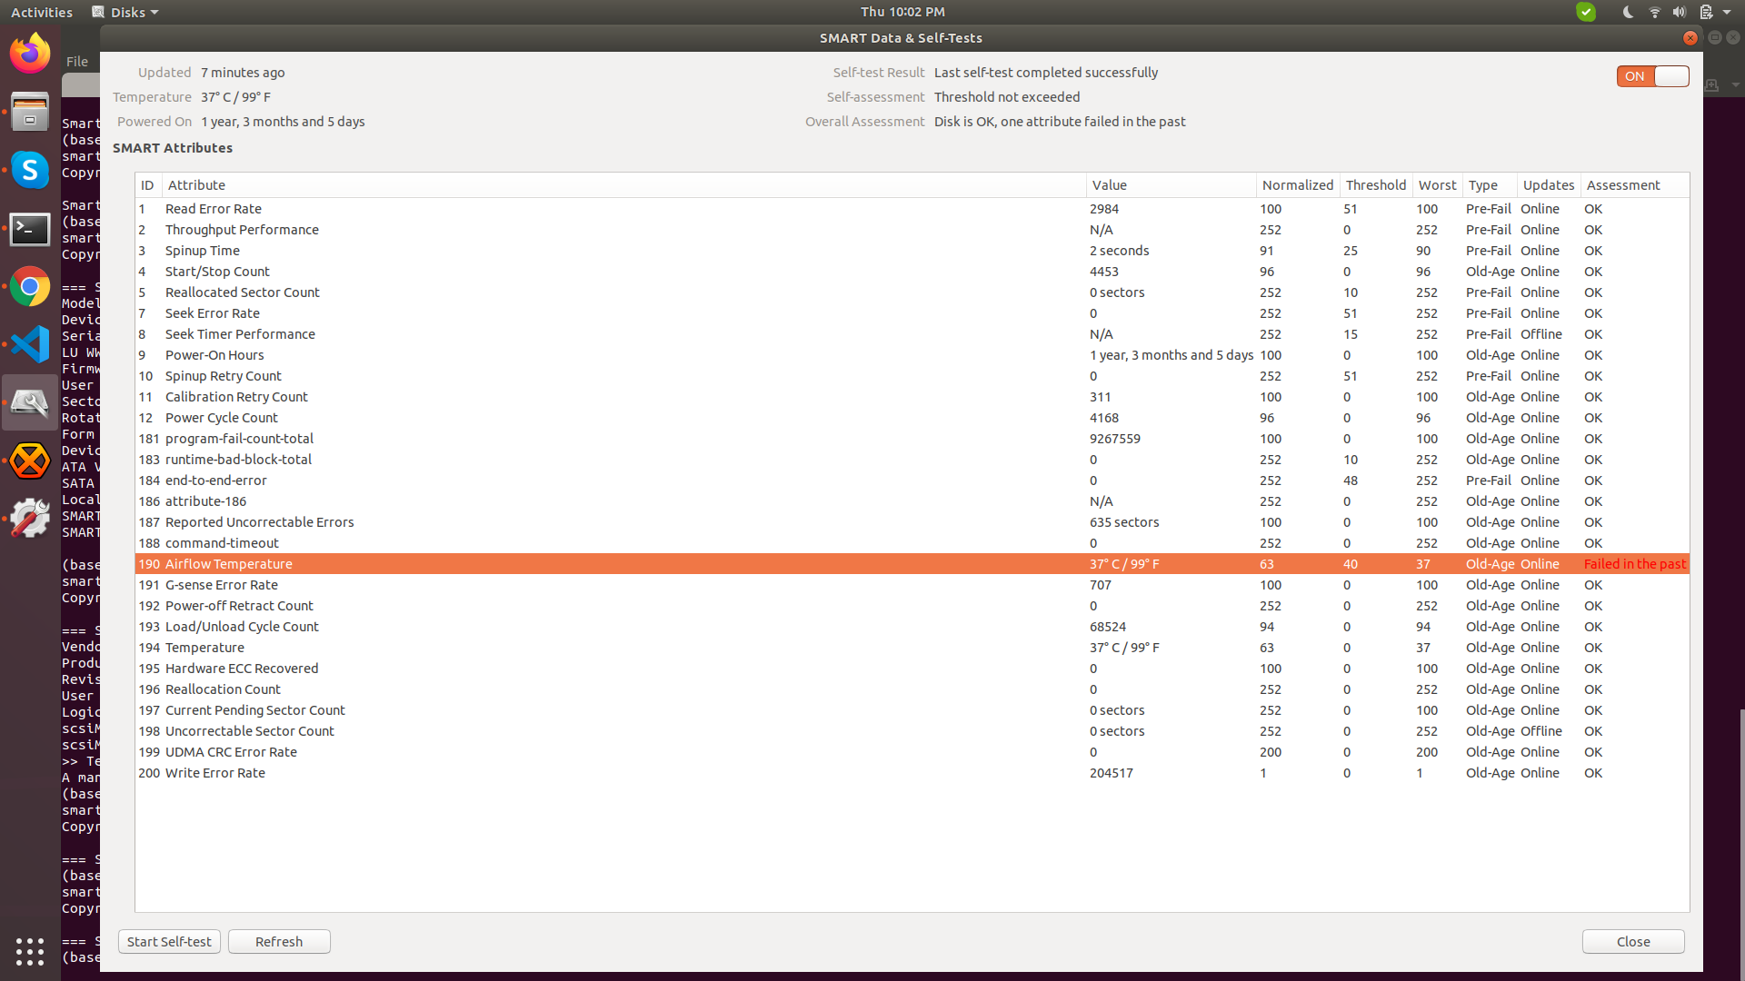Screen dimensions: 1745x981
Task: Open volume indicator in top bar
Action: tap(1680, 12)
